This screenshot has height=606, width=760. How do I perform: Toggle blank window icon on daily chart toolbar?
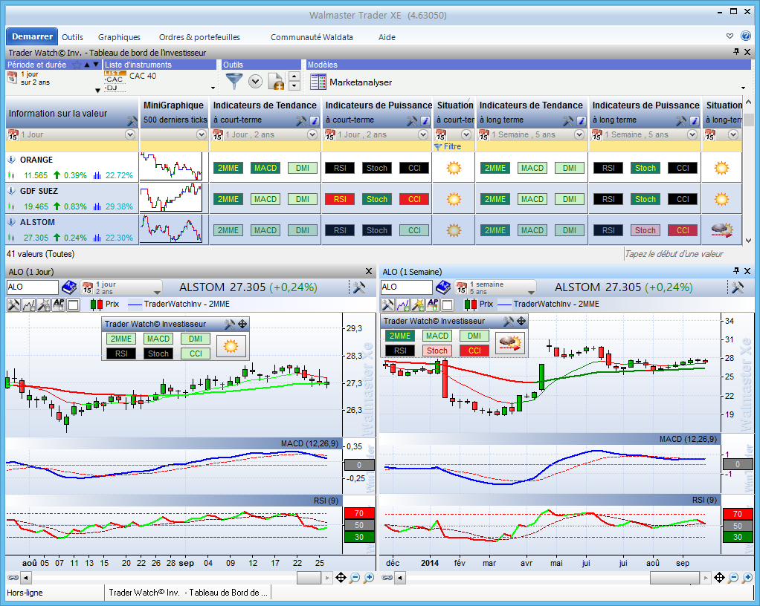pyautogui.click(x=73, y=304)
